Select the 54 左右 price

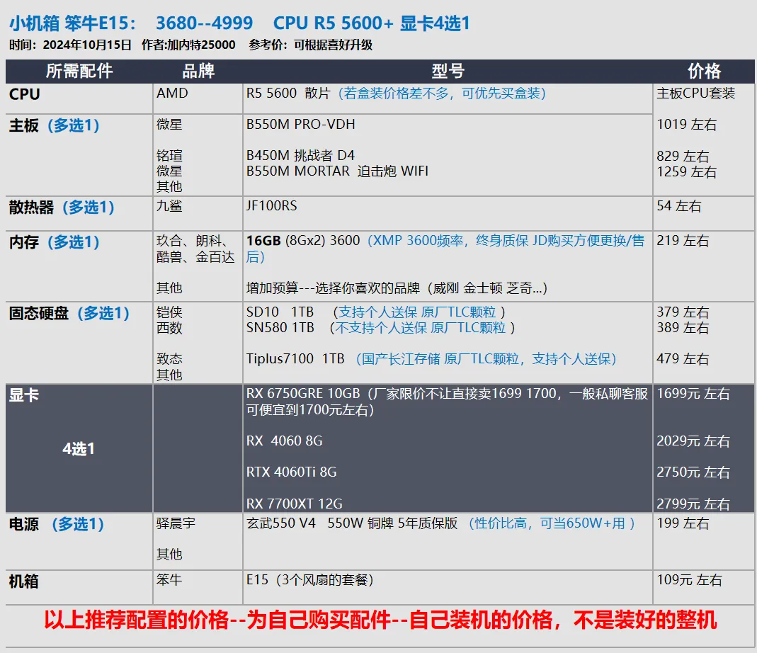(679, 206)
